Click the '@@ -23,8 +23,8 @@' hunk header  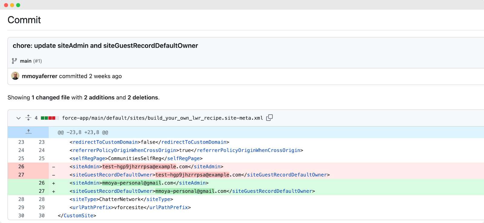pos(83,132)
